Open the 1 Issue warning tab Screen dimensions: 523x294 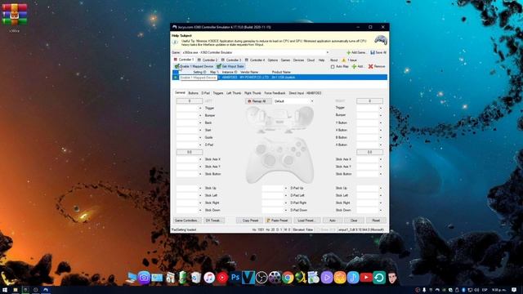tap(349, 60)
